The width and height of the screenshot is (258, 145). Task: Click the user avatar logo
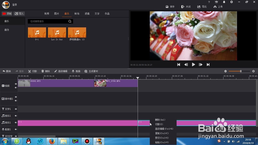(x=6, y=5)
